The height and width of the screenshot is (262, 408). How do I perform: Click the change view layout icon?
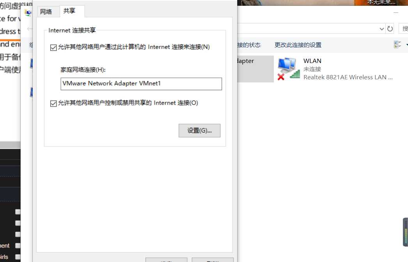[397, 45]
